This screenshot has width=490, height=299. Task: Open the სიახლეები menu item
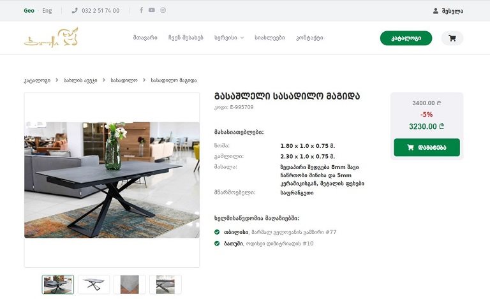270,38
